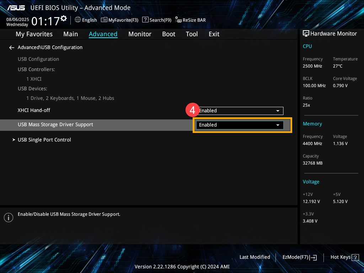The height and width of the screenshot is (273, 364).
Task: Switch to EzMode(F7)
Action: pyautogui.click(x=299, y=257)
